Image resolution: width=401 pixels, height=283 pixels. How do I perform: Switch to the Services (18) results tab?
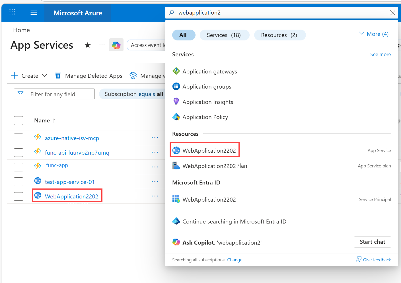click(225, 35)
